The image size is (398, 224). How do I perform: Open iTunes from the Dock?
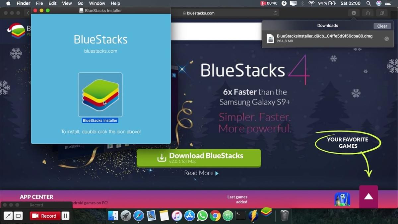[x=176, y=216]
